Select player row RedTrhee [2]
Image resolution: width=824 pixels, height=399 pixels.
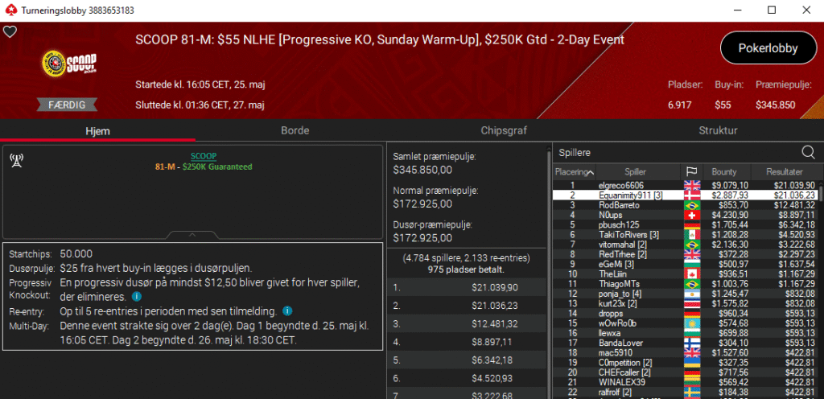point(686,254)
